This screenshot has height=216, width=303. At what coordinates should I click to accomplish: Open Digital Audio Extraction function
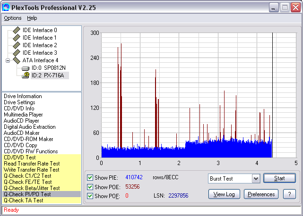click(x=30, y=127)
